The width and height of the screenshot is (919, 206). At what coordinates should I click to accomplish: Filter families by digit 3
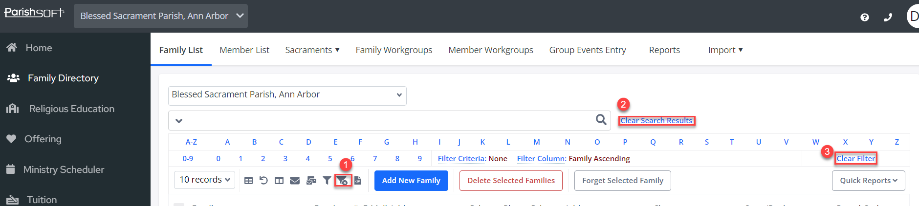point(285,159)
